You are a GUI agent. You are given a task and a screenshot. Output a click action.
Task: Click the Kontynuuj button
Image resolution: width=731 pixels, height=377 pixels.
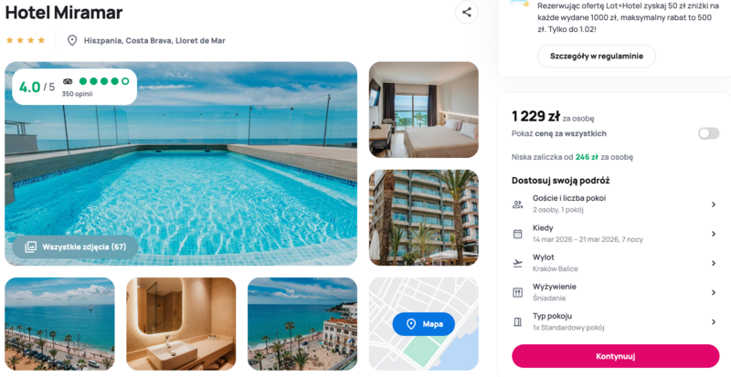(x=615, y=357)
